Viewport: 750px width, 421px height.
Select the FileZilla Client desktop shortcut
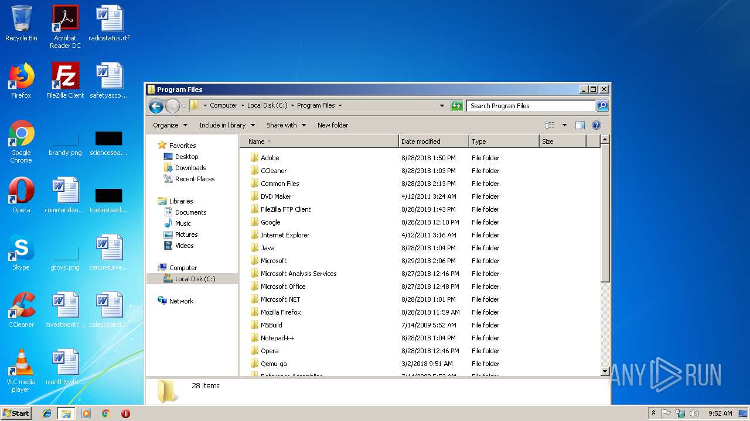(x=65, y=81)
